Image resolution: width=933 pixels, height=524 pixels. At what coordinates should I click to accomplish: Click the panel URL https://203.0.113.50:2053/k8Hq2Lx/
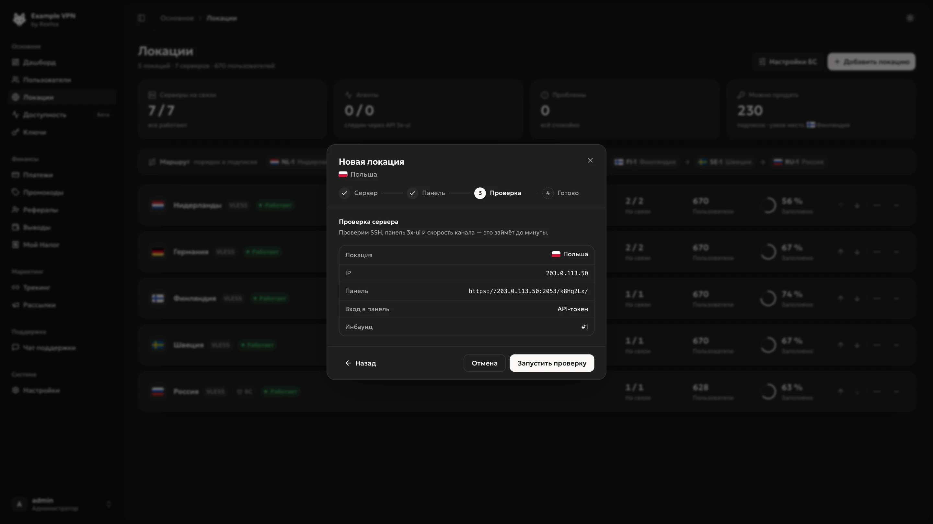[x=528, y=291]
